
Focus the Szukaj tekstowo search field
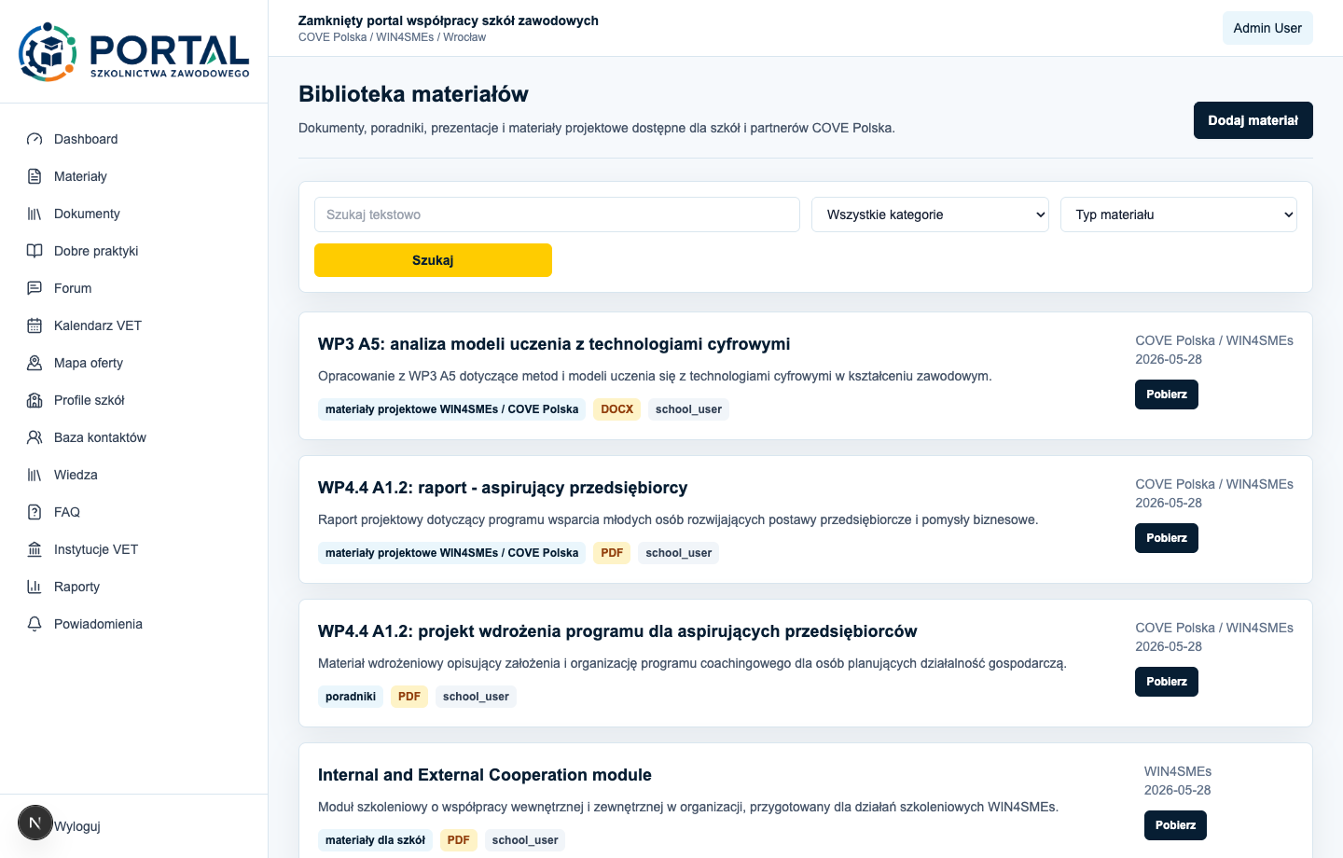[557, 214]
